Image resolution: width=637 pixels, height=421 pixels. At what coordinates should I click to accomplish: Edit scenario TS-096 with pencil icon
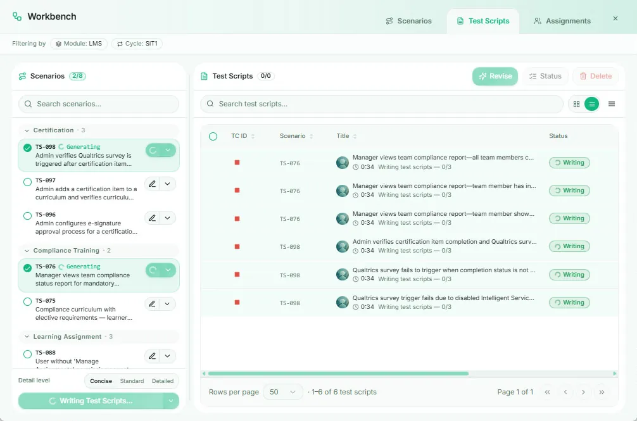(152, 218)
